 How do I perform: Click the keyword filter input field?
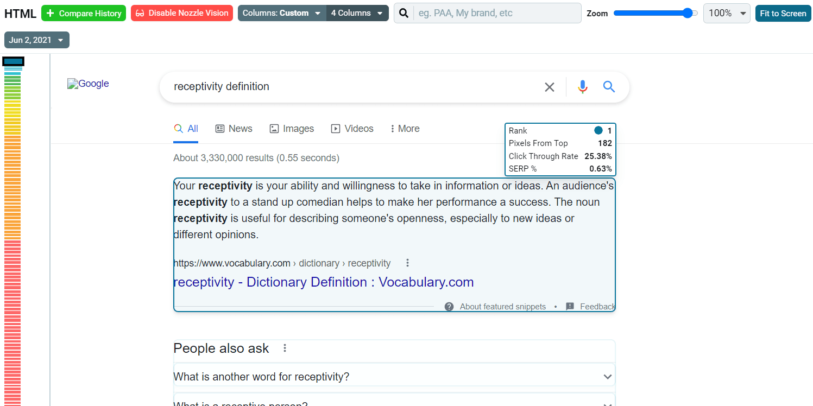(x=497, y=13)
